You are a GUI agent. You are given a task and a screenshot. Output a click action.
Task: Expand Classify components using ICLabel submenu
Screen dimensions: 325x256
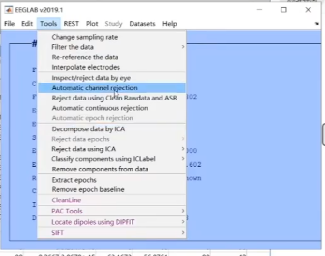coord(103,159)
